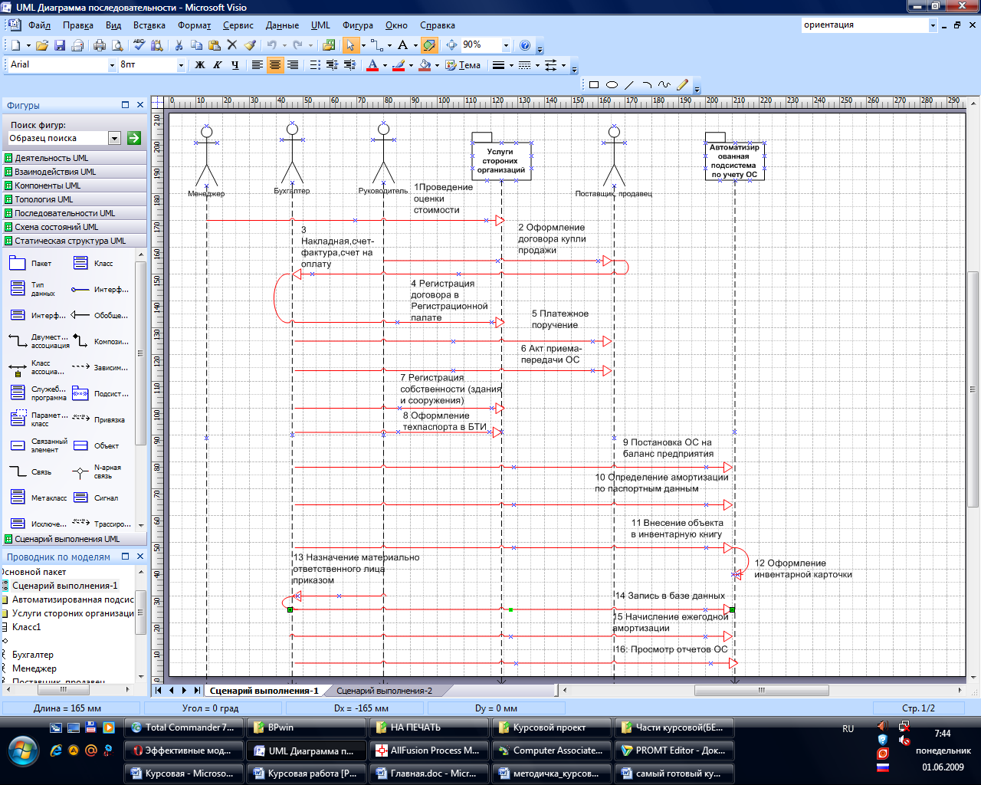
Task: Select the Pointer tool in the toolbar
Action: pyautogui.click(x=350, y=45)
